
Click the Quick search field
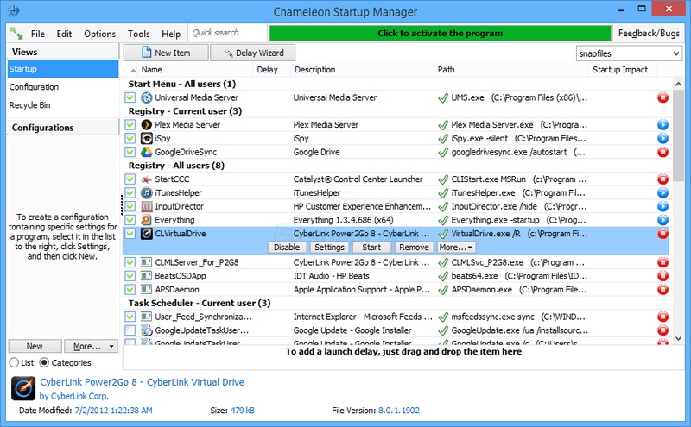click(228, 33)
